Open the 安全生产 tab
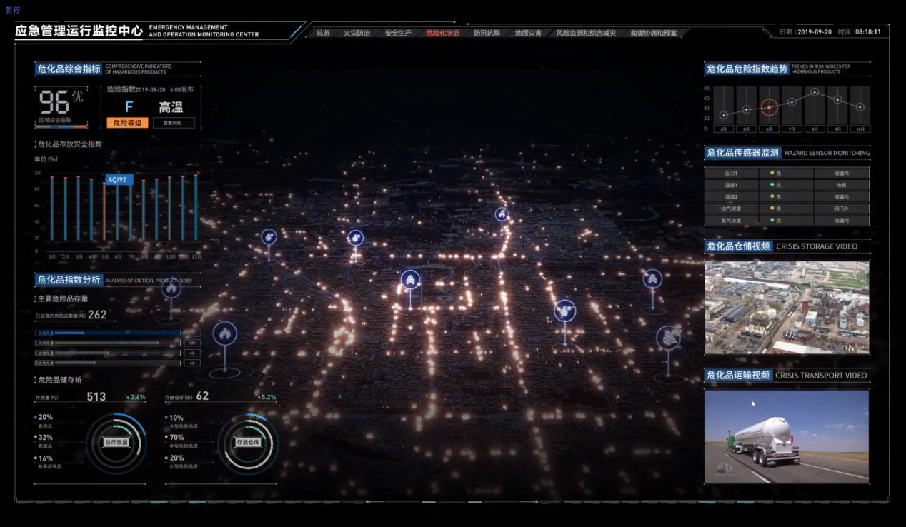Screen dimensions: 906x527 pos(398,33)
